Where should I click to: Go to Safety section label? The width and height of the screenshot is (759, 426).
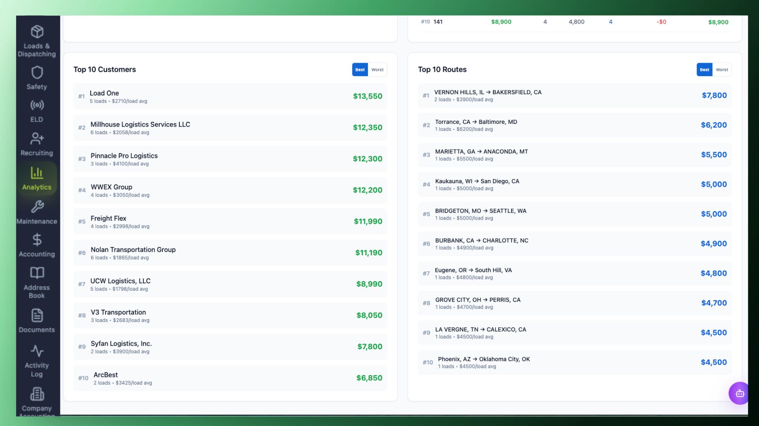click(x=37, y=87)
